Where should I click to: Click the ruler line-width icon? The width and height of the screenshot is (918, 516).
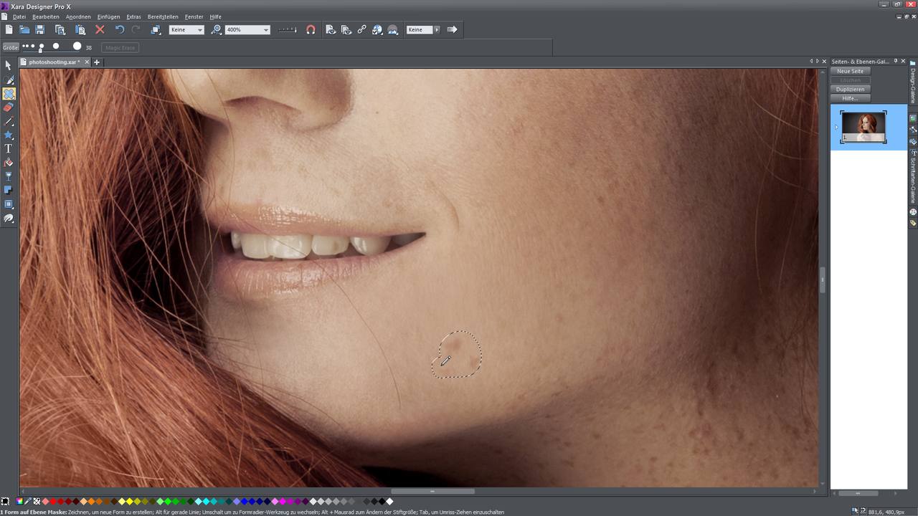(x=287, y=29)
